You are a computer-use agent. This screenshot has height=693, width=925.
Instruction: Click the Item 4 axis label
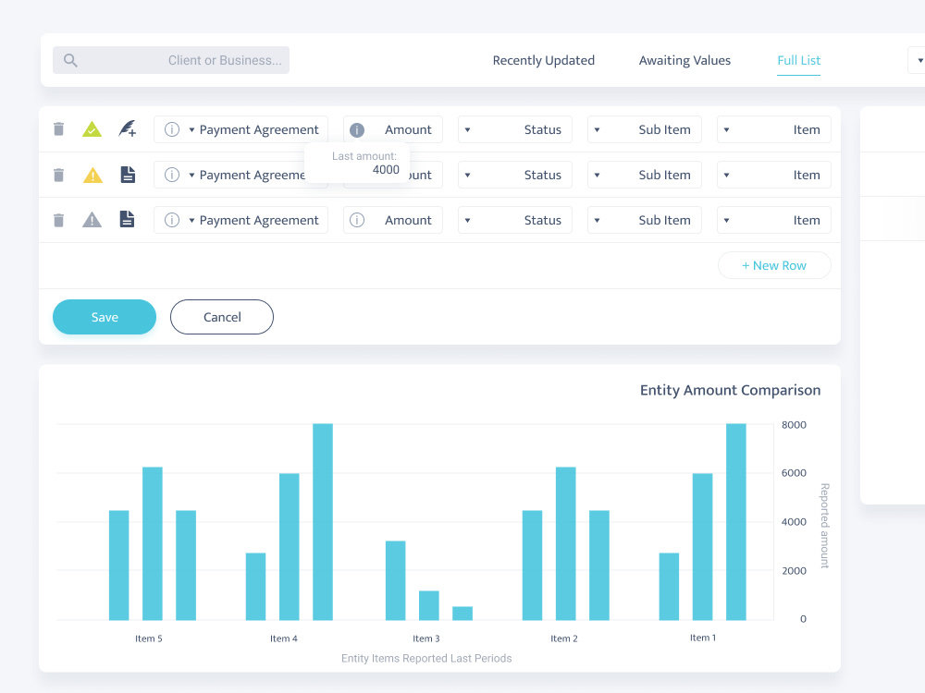pos(284,638)
